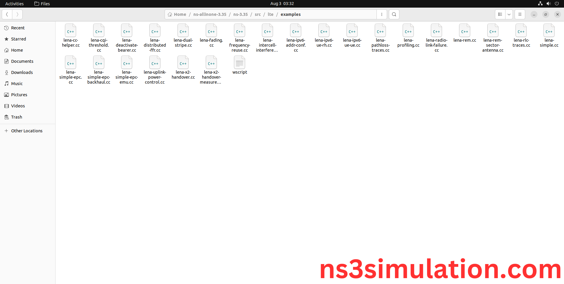Viewport: 564px width, 284px height.
Task: Jump to lte folder in path bar
Action: (x=271, y=14)
